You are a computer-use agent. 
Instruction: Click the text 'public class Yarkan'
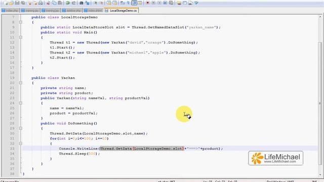[53, 78]
